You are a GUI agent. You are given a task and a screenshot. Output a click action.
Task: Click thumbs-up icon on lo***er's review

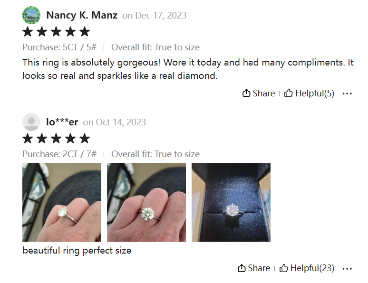coord(284,268)
